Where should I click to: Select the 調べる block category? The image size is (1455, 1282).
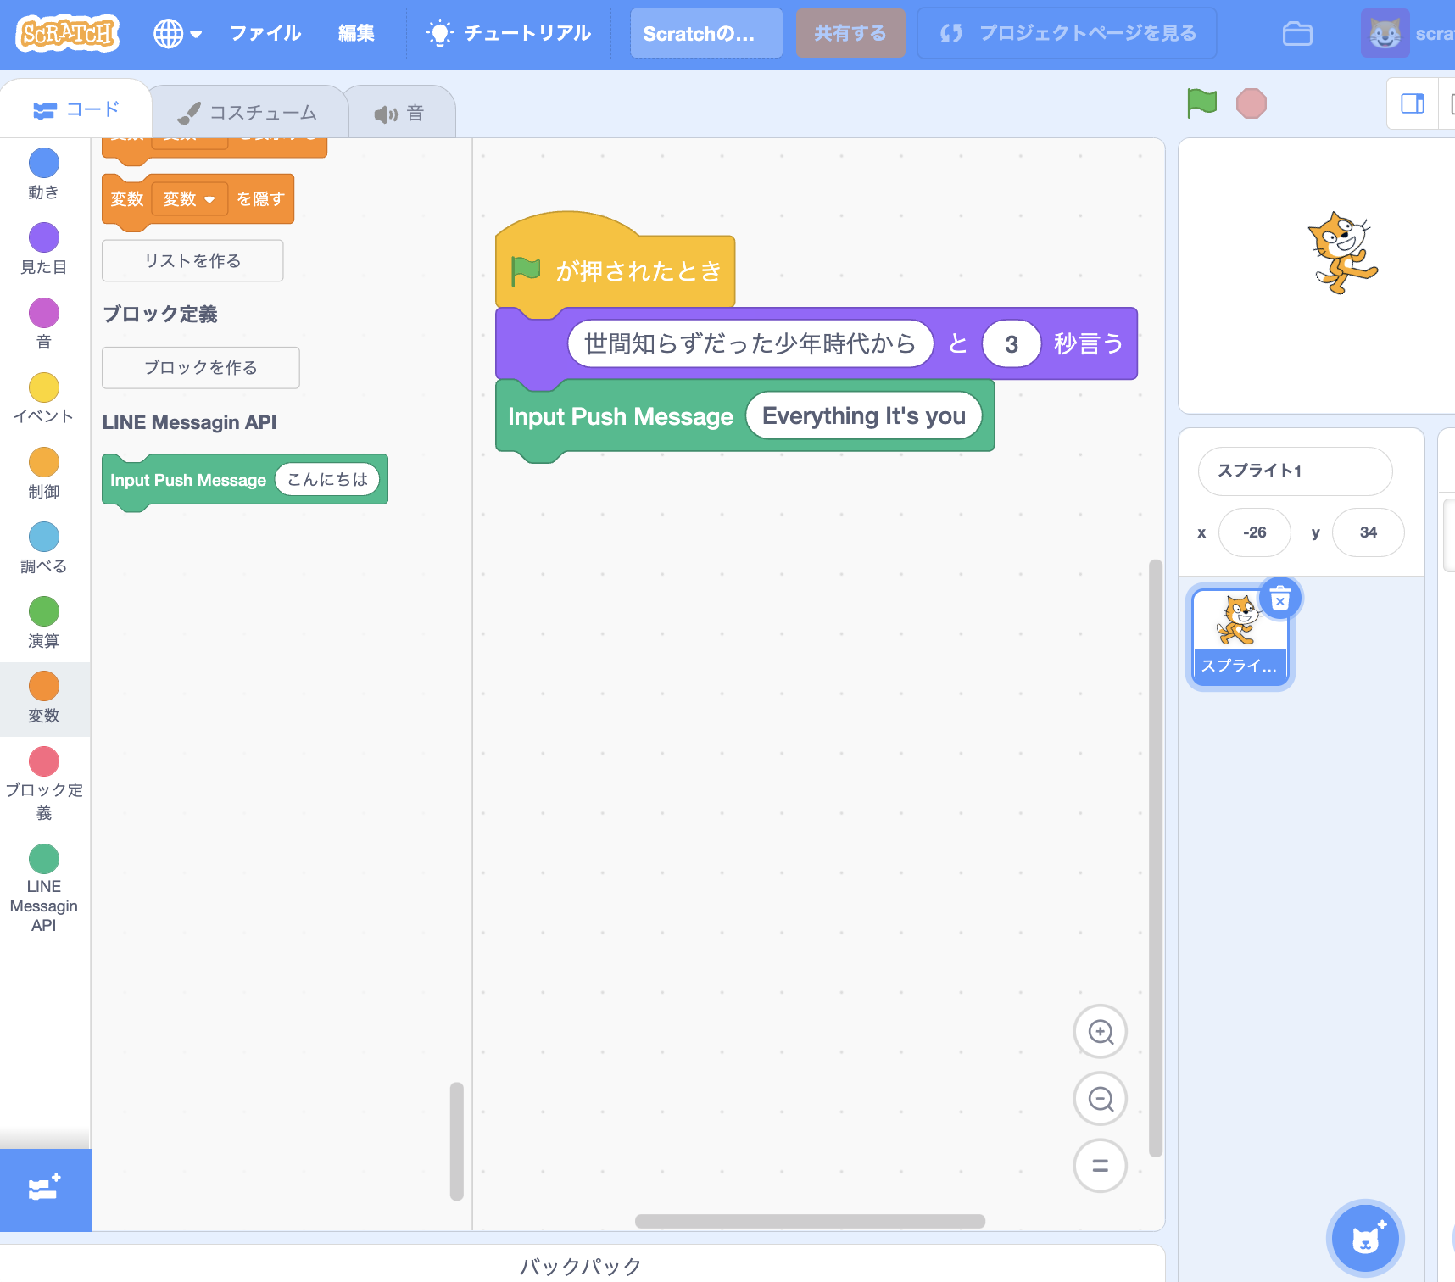44,548
